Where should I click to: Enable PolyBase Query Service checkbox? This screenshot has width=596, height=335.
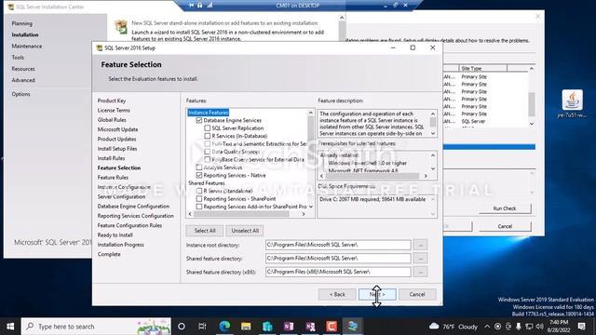pyautogui.click(x=207, y=159)
